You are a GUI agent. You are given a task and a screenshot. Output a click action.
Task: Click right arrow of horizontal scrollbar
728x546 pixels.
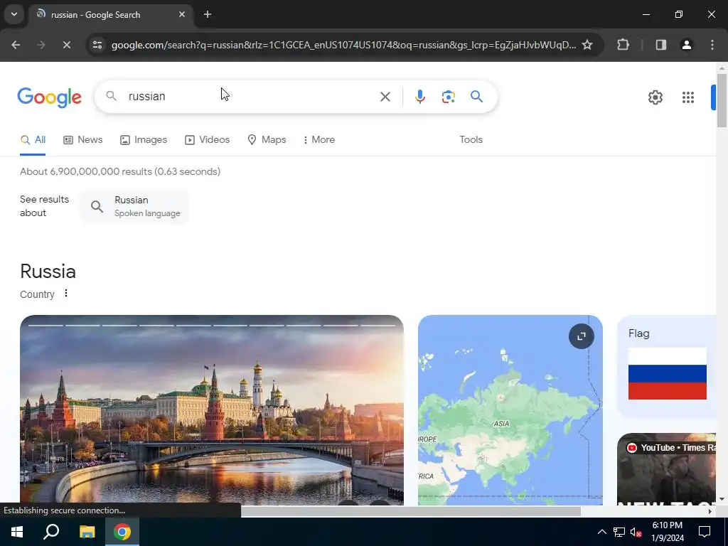710,511
